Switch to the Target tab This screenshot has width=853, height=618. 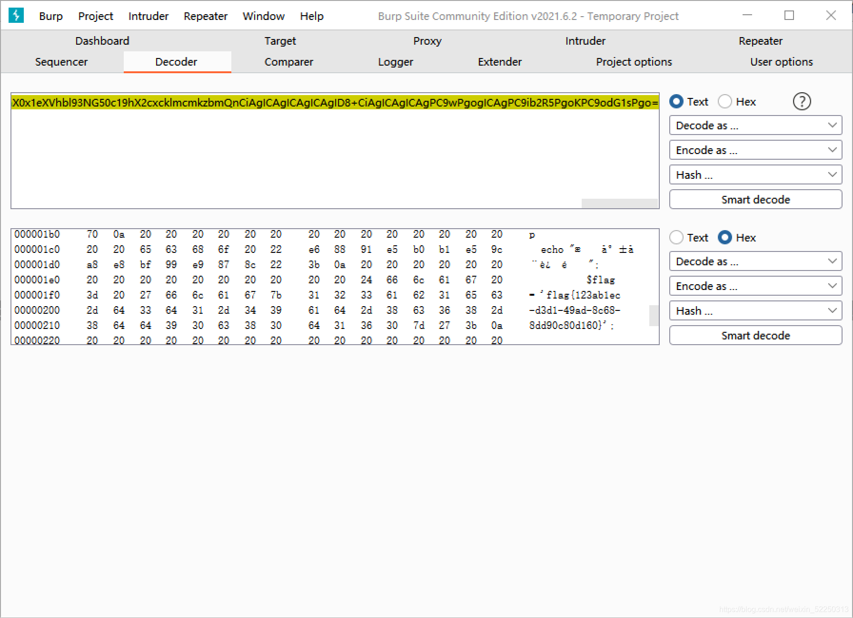280,41
